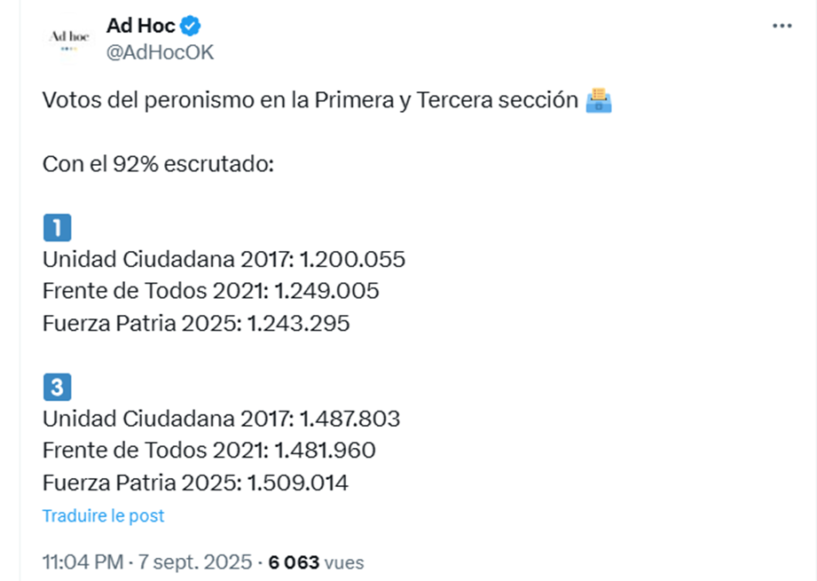Viewport: 817px width, 581px height.
Task: Open the @AdHocOK handle link
Action: click(160, 52)
